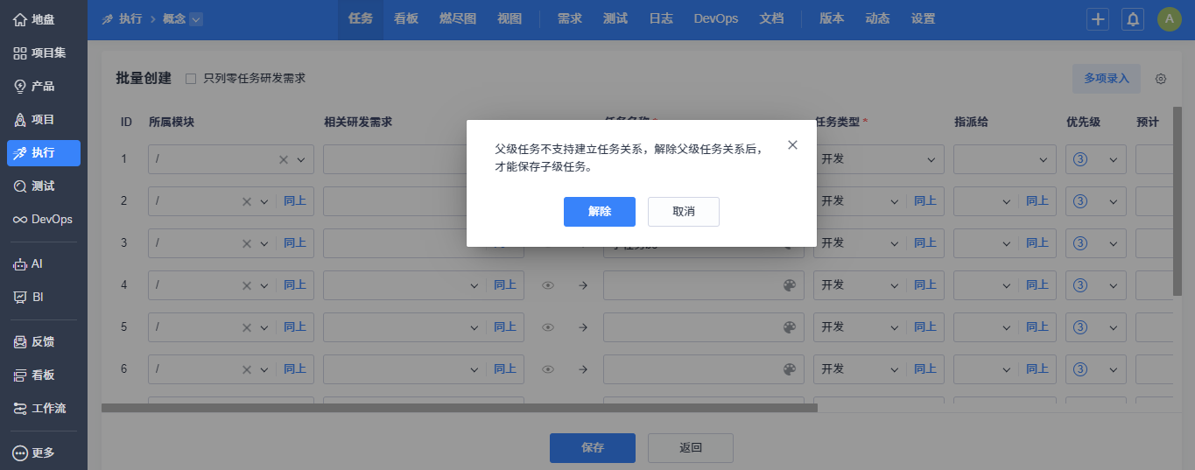Open 更多 in the sidebar
The height and width of the screenshot is (470, 1195).
point(44,452)
